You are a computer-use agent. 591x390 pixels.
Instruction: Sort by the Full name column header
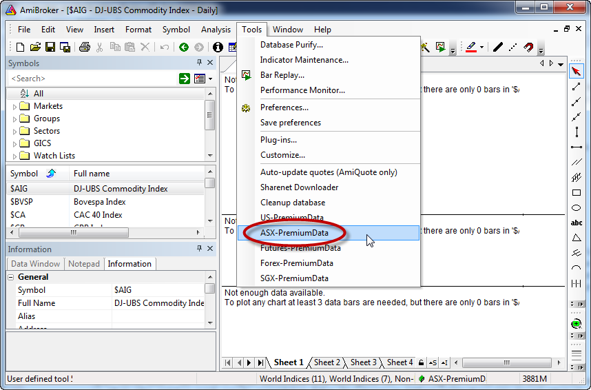(136, 174)
